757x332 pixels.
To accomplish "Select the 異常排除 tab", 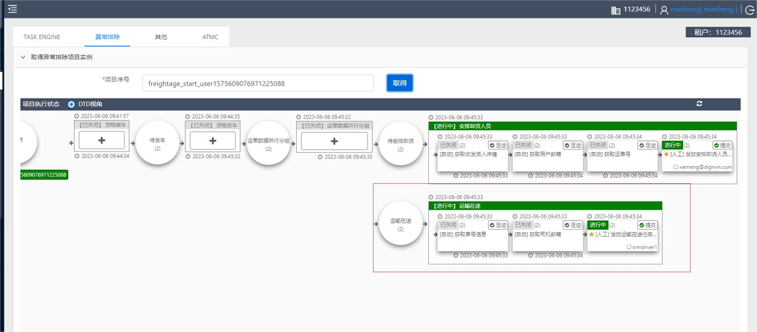I will coord(107,37).
